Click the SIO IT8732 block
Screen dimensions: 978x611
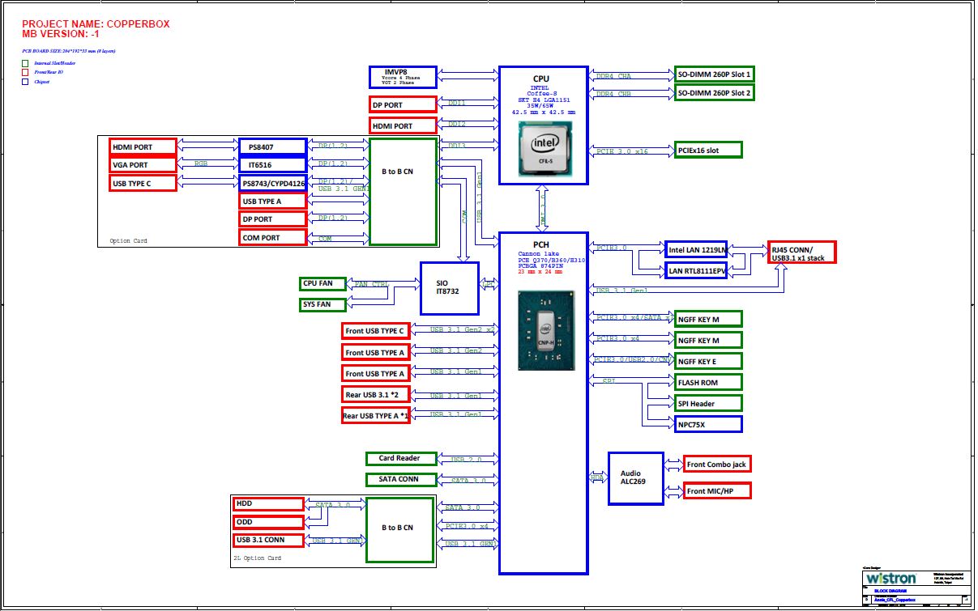click(x=449, y=288)
